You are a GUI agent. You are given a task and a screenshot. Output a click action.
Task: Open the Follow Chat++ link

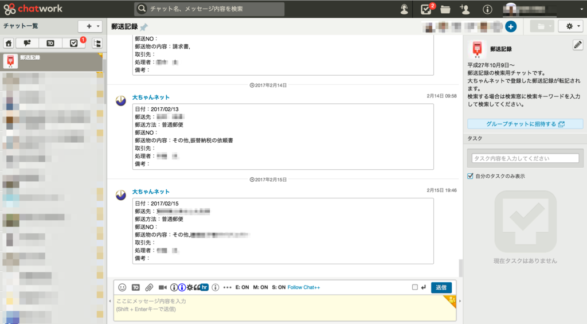304,287
